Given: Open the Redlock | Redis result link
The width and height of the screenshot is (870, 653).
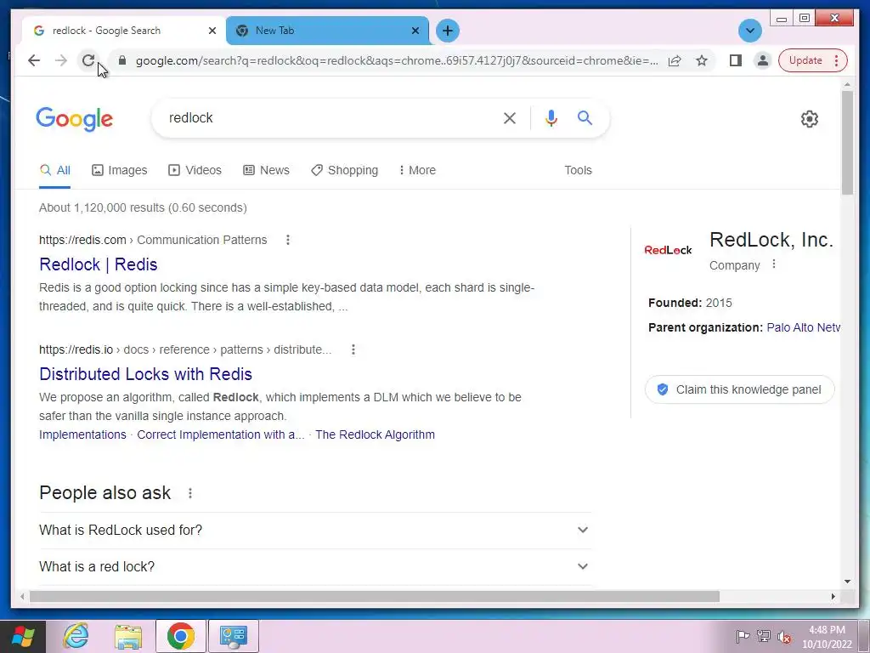Looking at the screenshot, I should click(x=99, y=264).
